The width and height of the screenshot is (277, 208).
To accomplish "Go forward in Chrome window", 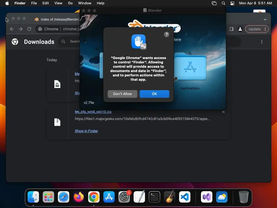I will click(x=21, y=29).
